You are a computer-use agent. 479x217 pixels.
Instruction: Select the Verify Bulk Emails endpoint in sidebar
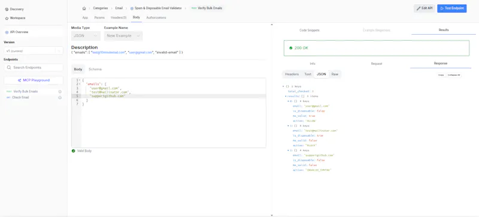point(26,91)
